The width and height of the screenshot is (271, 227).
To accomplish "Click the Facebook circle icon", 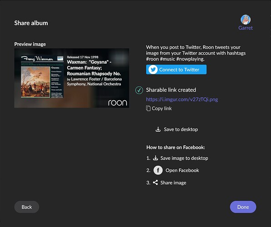I will [x=158, y=170].
